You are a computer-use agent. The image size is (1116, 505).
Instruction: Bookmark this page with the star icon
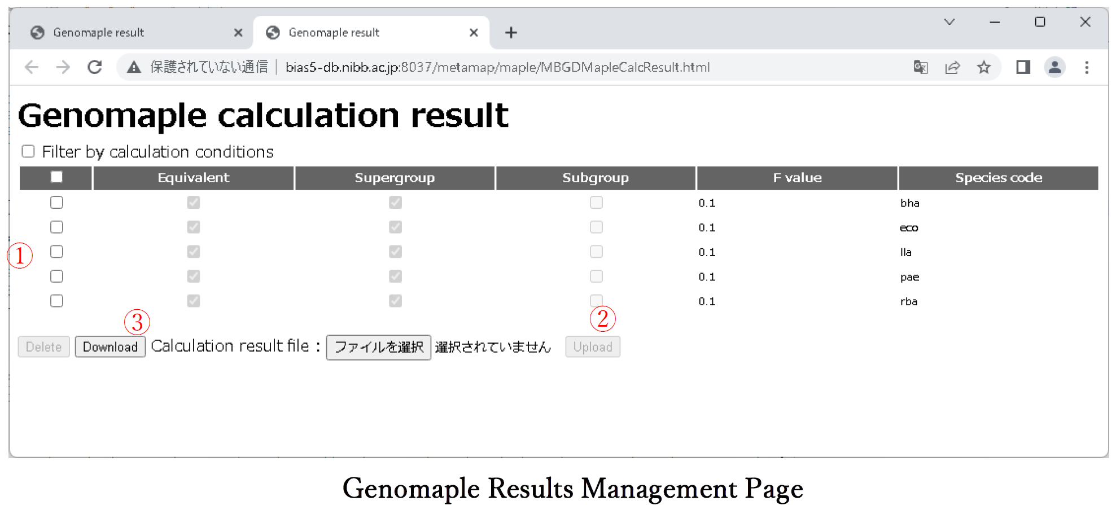[984, 68]
